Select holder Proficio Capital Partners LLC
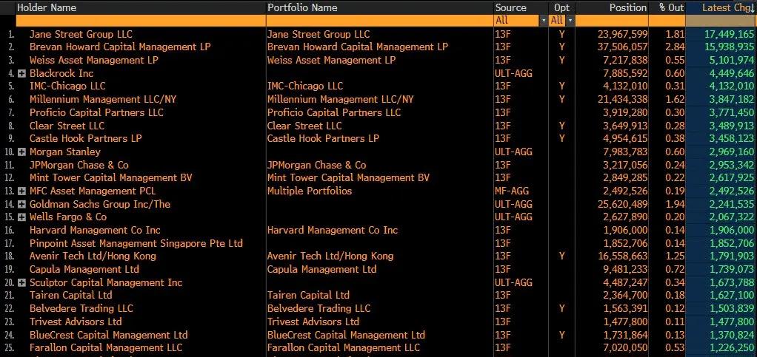757x357 pixels. click(x=96, y=113)
